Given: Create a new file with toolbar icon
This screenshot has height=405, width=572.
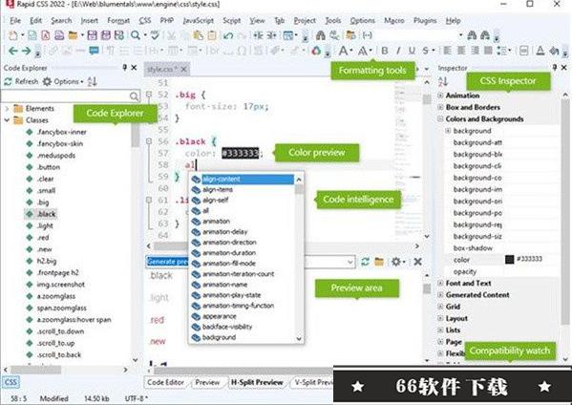Looking at the screenshot, I should point(13,35).
